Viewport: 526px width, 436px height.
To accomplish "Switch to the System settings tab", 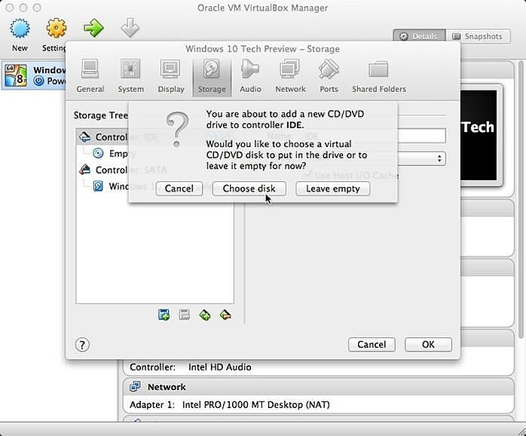I will coord(130,76).
